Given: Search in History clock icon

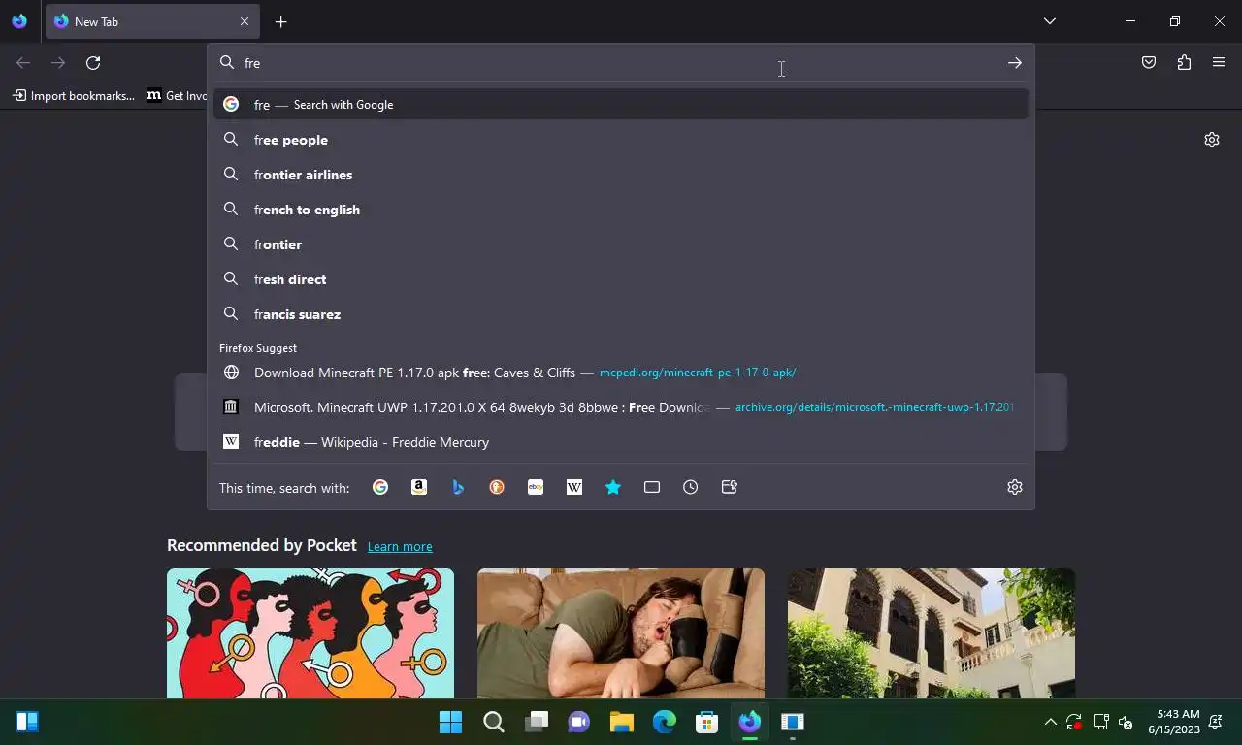Looking at the screenshot, I should pos(691,487).
